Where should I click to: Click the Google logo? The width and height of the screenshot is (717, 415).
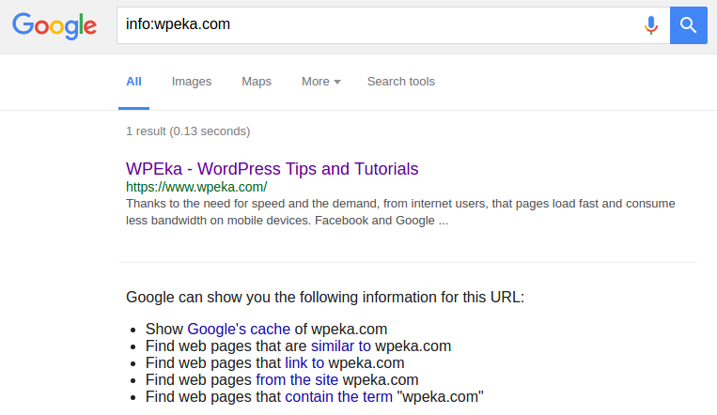point(55,25)
